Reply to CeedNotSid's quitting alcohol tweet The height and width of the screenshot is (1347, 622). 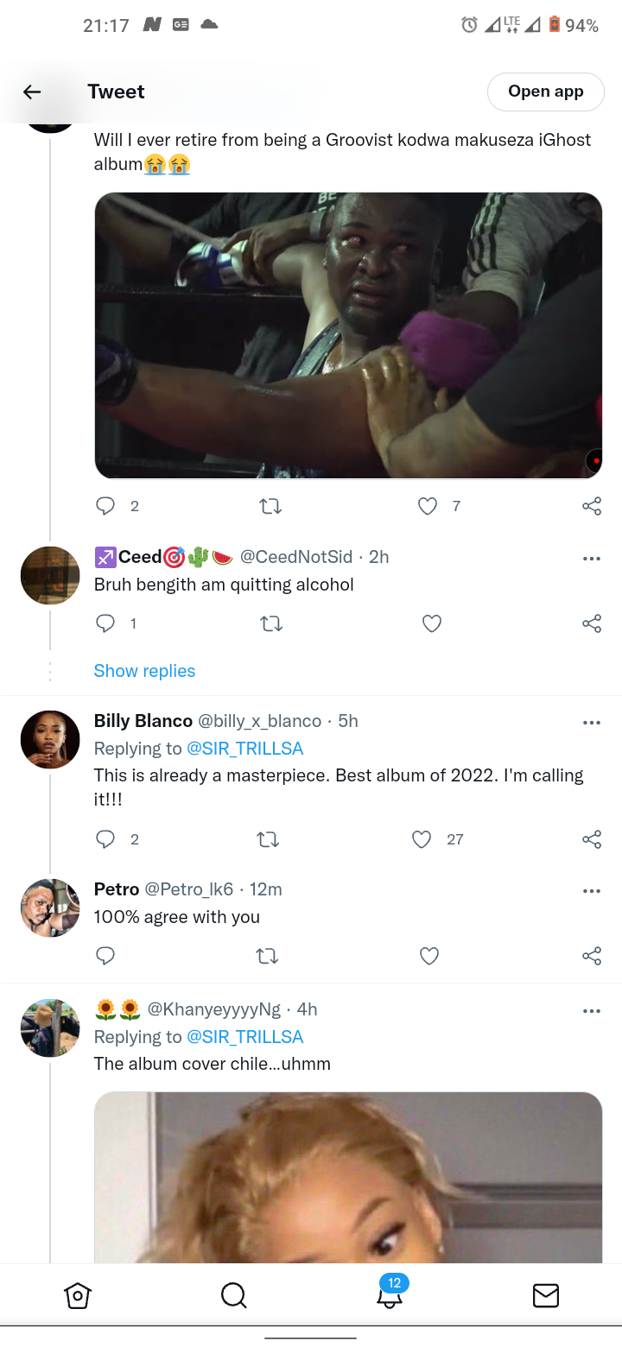105,623
